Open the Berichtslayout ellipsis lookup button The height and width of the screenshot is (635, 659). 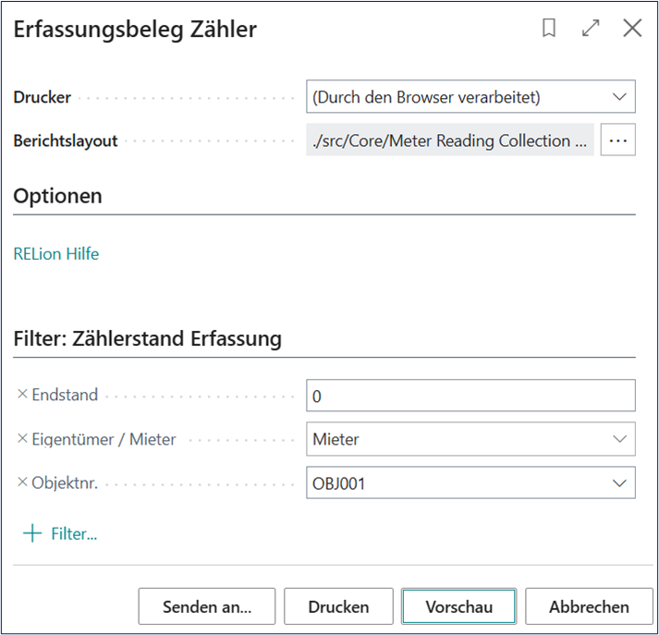tap(617, 140)
